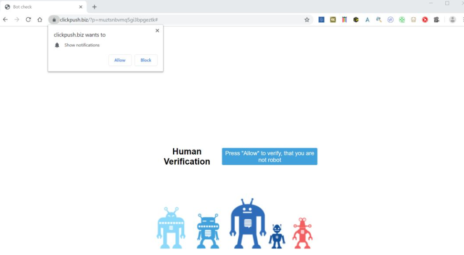The image size is (464, 255).
Task: View site security lock info
Action: coord(54,20)
